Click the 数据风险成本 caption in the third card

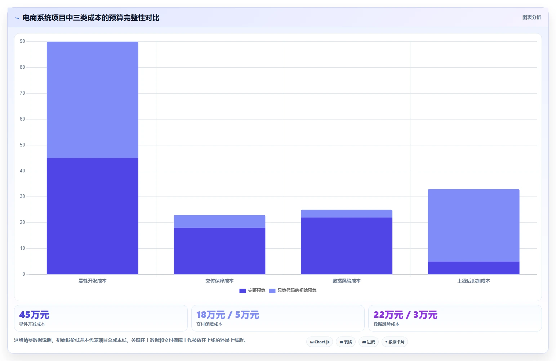386,324
